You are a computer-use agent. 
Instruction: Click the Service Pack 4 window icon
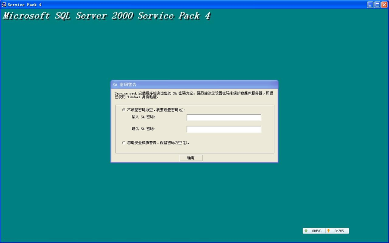(x=4, y=5)
